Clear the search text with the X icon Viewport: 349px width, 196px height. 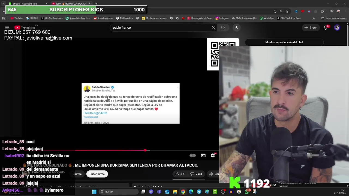click(x=213, y=27)
